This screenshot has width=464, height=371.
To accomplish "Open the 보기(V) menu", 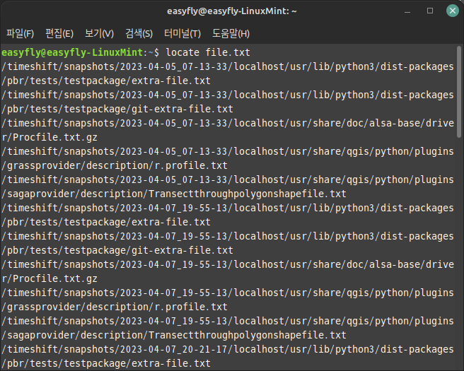I will click(99, 33).
